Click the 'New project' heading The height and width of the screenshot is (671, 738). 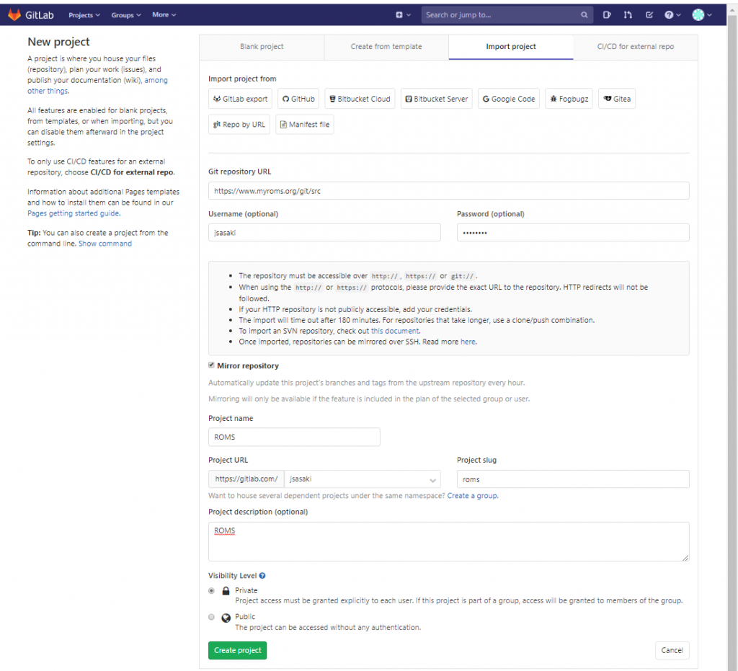[x=58, y=42]
